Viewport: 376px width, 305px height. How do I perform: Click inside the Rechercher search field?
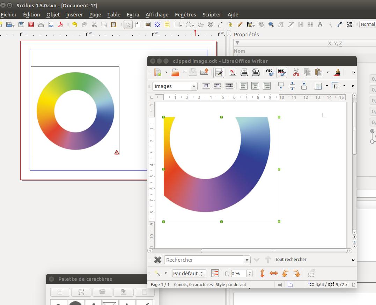pos(204,260)
